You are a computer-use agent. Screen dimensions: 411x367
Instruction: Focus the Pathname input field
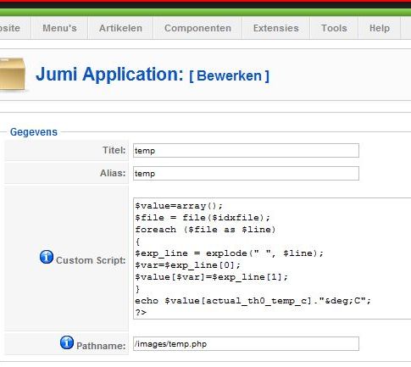pyautogui.click(x=246, y=343)
